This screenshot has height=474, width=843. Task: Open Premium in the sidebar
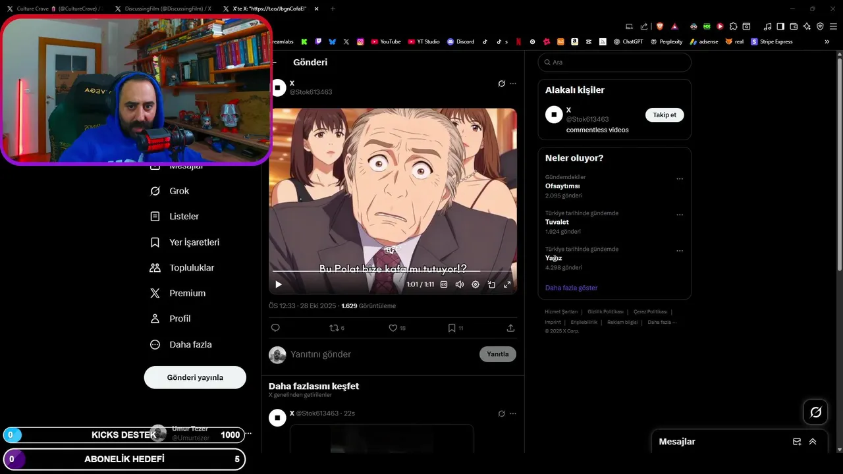[178, 294]
